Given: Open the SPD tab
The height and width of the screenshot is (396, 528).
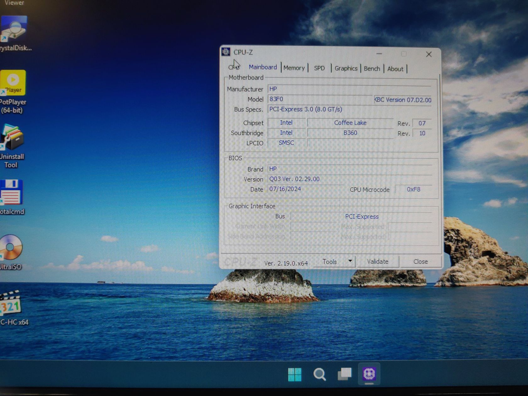Looking at the screenshot, I should click(x=319, y=68).
